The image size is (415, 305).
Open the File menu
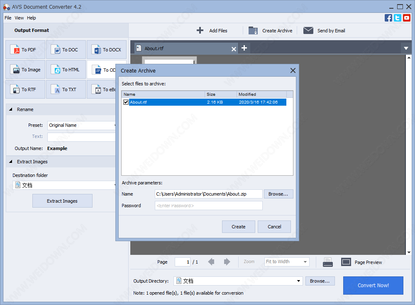click(8, 18)
